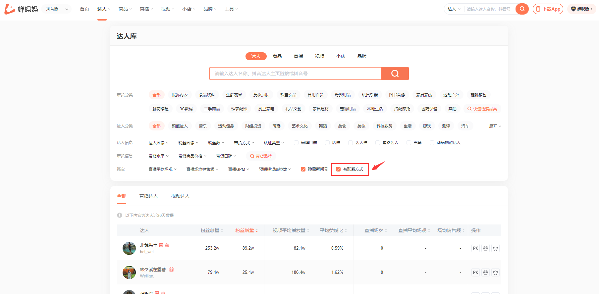Open the 工具 navigation menu
Viewport: 599px width, 294px height.
tap(231, 9)
